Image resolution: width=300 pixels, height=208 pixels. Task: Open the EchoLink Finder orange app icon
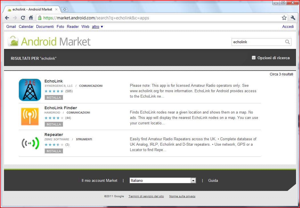(30, 116)
